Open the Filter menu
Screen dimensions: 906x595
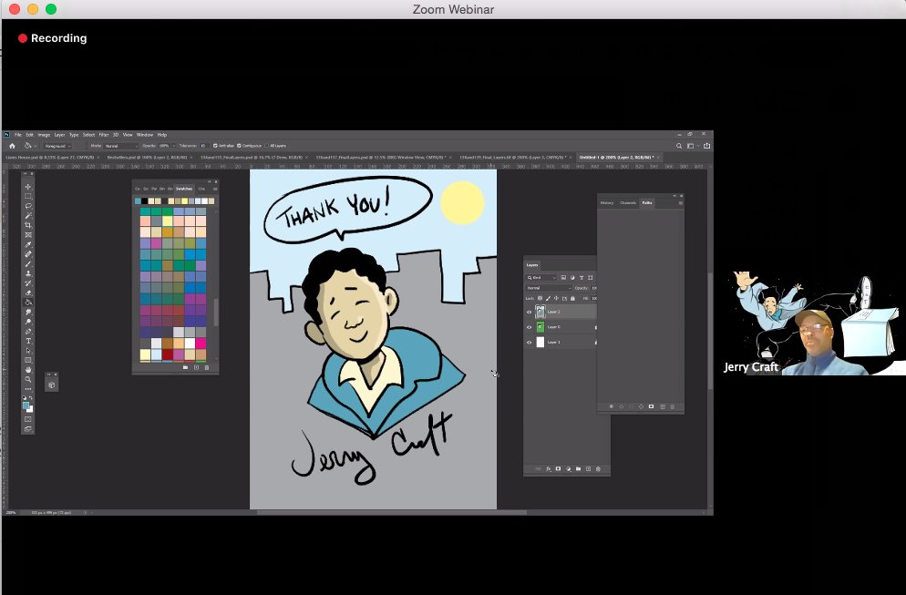(x=103, y=135)
